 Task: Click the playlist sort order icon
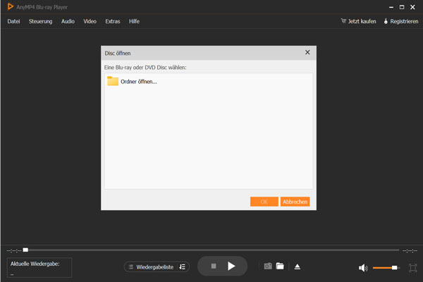click(x=183, y=267)
